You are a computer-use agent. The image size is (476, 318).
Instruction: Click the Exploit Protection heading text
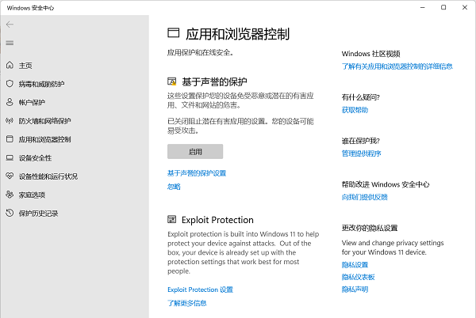(217, 220)
